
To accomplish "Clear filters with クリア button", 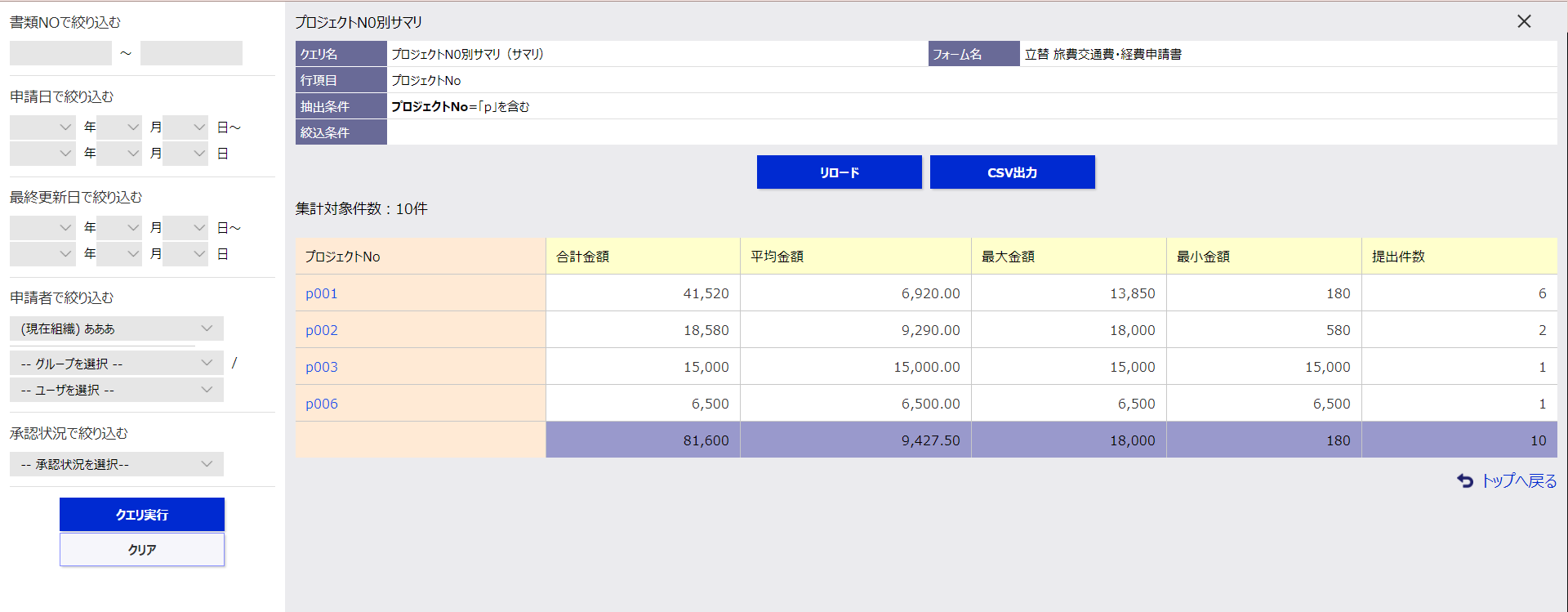I will pyautogui.click(x=142, y=550).
